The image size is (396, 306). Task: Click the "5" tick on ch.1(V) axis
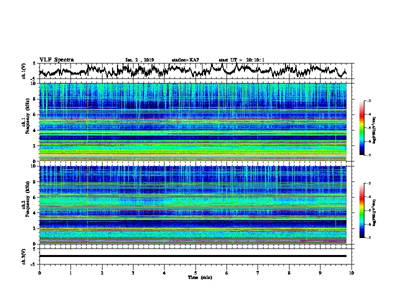pyautogui.click(x=34, y=63)
